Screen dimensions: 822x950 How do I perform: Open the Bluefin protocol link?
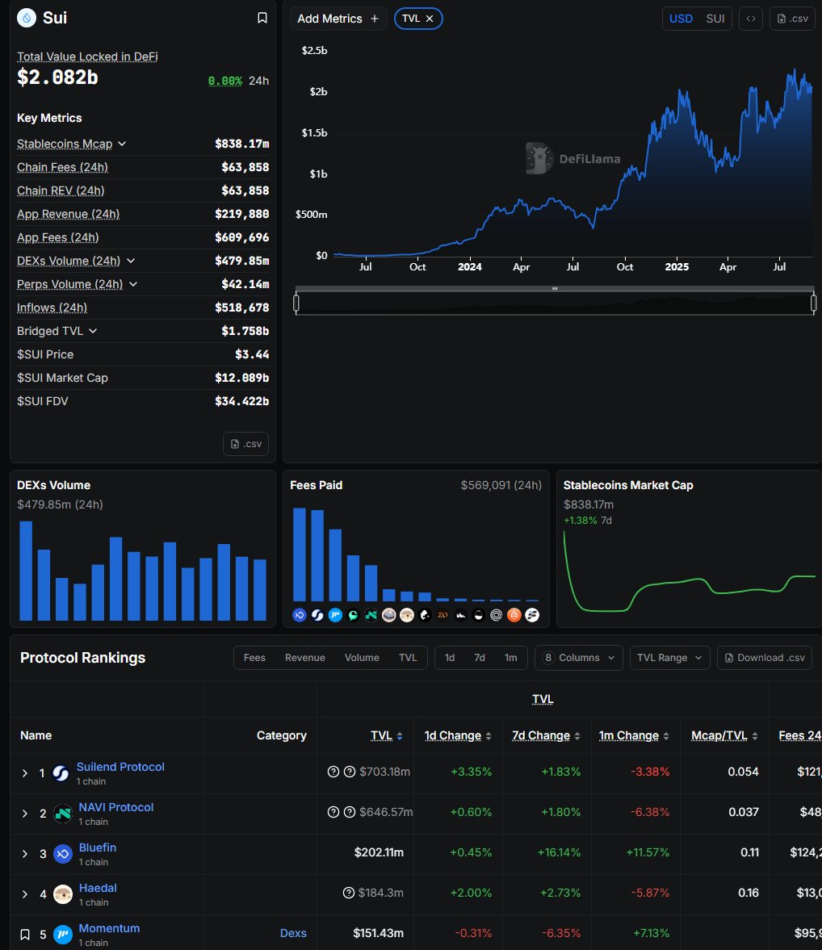pyautogui.click(x=98, y=847)
